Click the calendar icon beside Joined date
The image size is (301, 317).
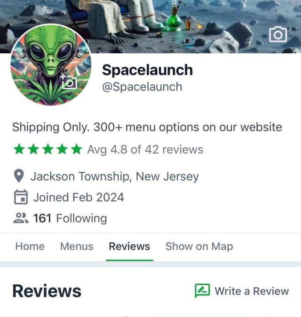pyautogui.click(x=21, y=197)
